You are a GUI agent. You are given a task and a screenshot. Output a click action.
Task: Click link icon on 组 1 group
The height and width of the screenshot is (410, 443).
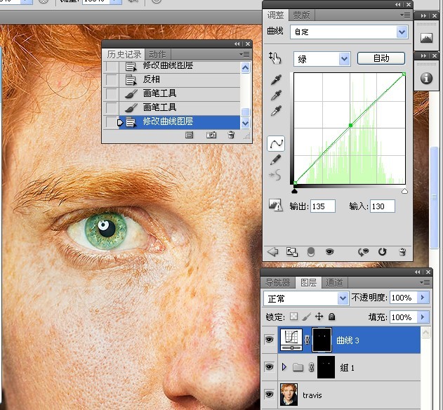pos(311,367)
